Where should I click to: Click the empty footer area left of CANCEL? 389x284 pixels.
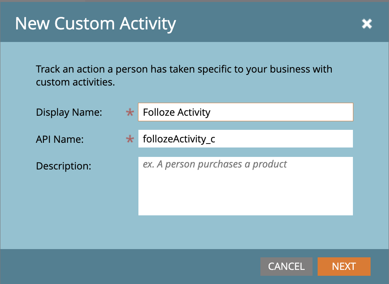[129, 266]
